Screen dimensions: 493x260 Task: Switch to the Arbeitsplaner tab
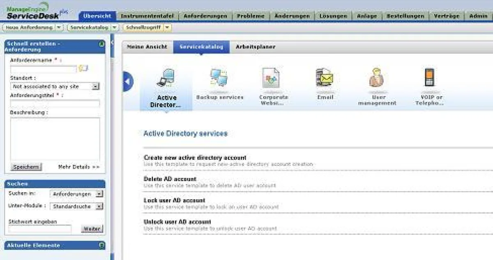pyautogui.click(x=256, y=47)
